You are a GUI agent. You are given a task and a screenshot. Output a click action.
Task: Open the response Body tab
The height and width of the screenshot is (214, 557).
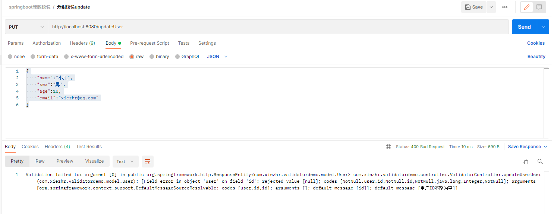point(10,147)
